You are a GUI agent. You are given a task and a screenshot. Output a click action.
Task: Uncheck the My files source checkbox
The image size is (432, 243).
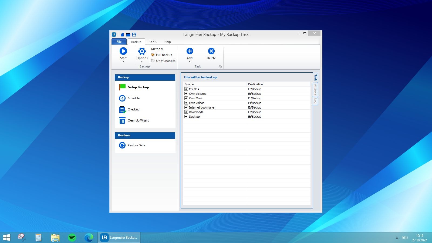tap(186, 89)
